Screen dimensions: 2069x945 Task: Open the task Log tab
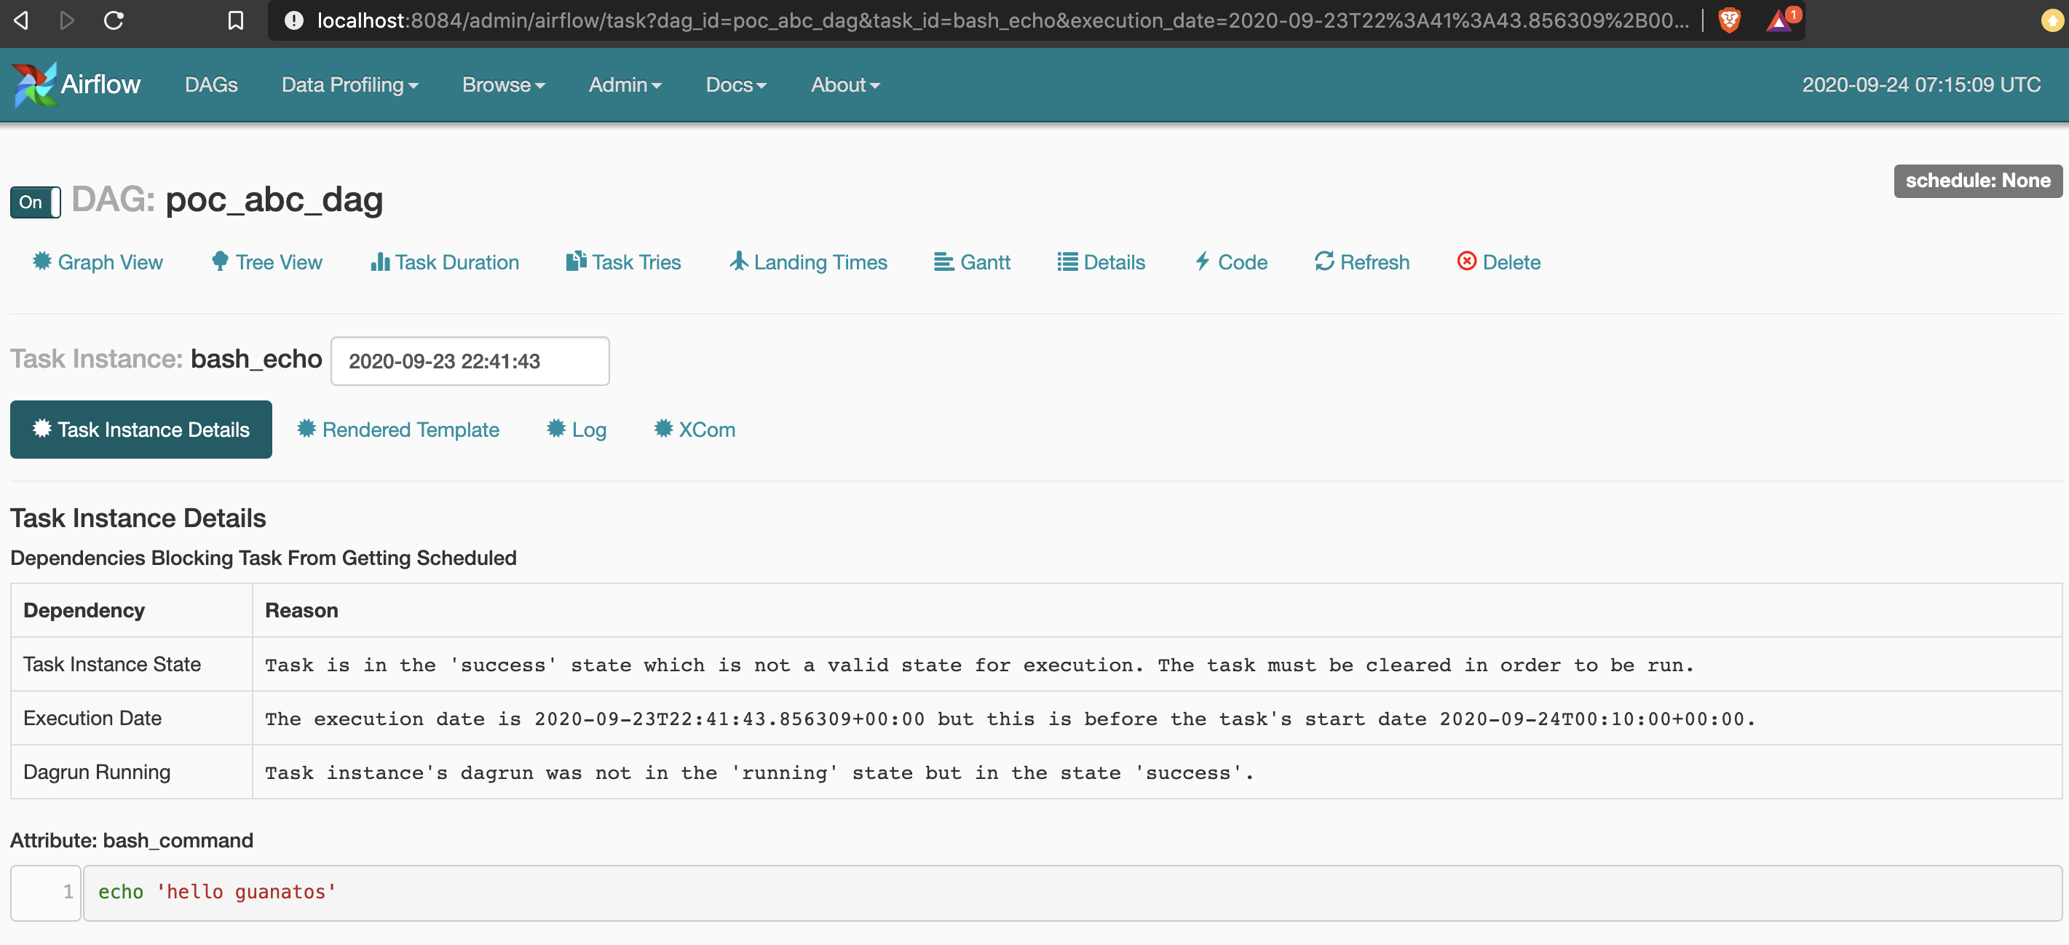click(577, 430)
